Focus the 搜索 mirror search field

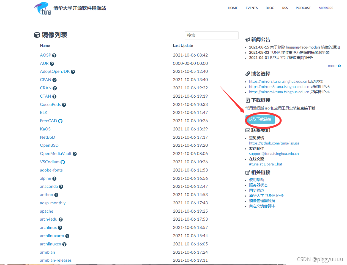211,35
